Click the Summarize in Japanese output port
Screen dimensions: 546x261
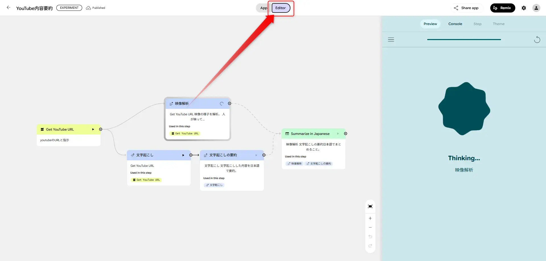point(346,134)
